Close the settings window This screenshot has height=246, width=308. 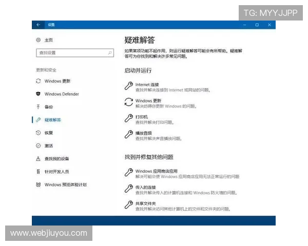click(269, 25)
